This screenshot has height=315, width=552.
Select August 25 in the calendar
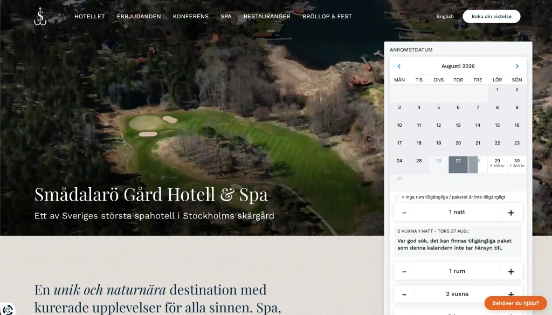pyautogui.click(x=419, y=165)
